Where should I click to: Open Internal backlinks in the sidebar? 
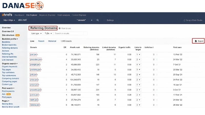[x=9, y=57]
